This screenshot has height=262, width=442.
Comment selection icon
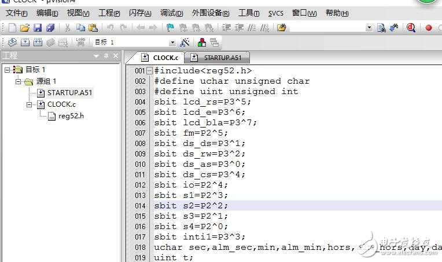[252, 28]
